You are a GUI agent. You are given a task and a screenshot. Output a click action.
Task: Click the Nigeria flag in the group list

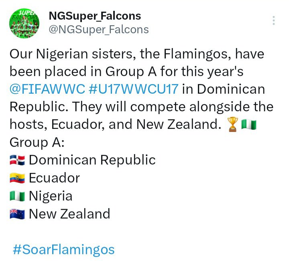[17, 196]
